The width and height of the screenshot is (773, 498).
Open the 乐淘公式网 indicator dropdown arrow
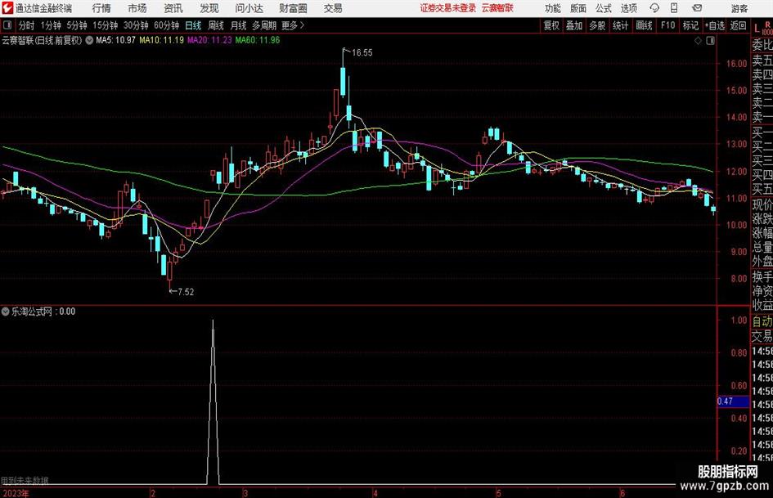[6, 311]
